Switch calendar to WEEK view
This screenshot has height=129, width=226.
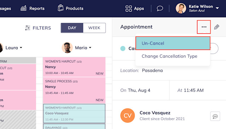click(94, 28)
